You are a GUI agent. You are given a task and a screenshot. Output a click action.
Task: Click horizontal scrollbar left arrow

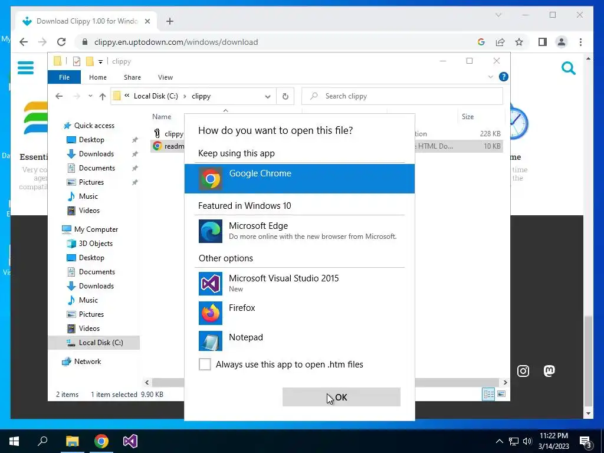click(147, 382)
